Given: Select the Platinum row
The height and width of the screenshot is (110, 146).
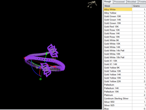Looking at the screenshot, I should click(125, 95).
